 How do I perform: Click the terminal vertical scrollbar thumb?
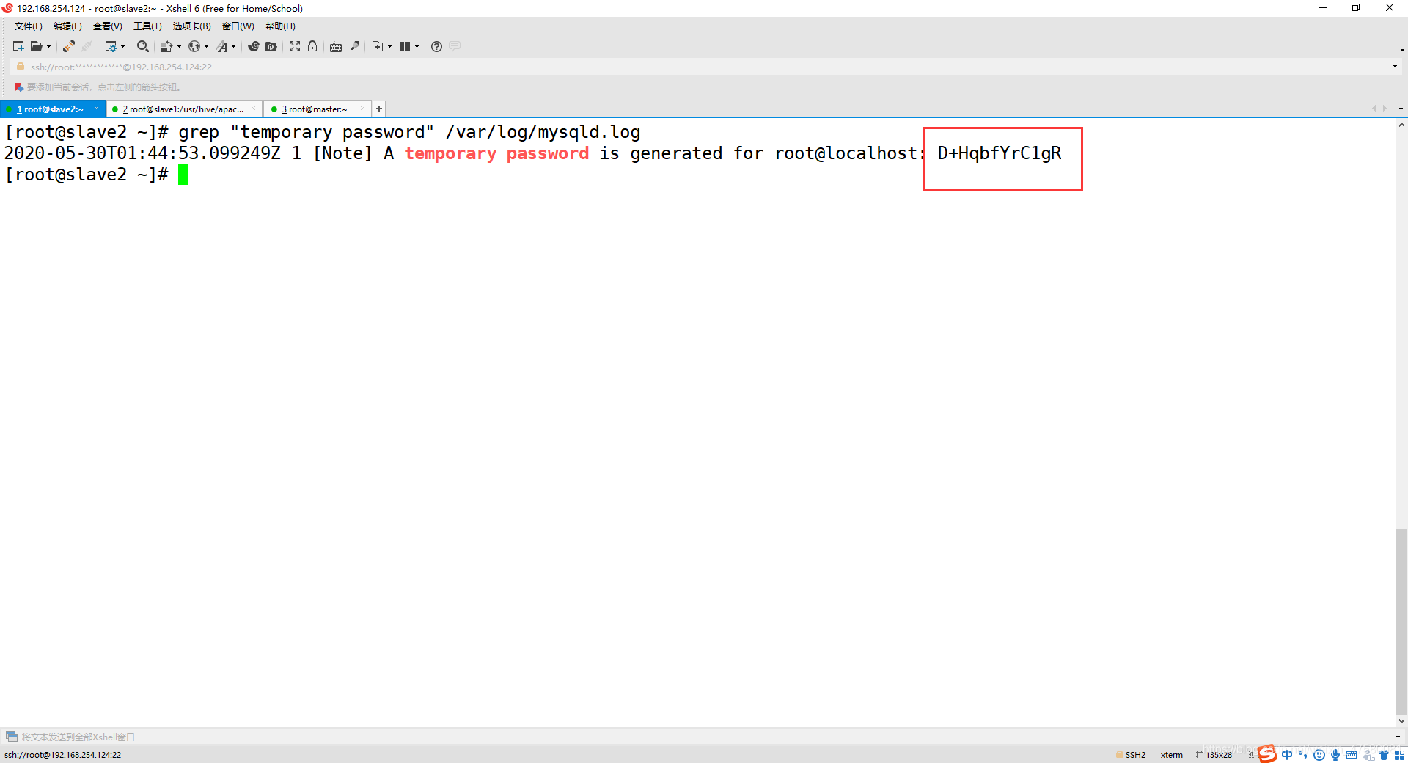click(x=1401, y=620)
